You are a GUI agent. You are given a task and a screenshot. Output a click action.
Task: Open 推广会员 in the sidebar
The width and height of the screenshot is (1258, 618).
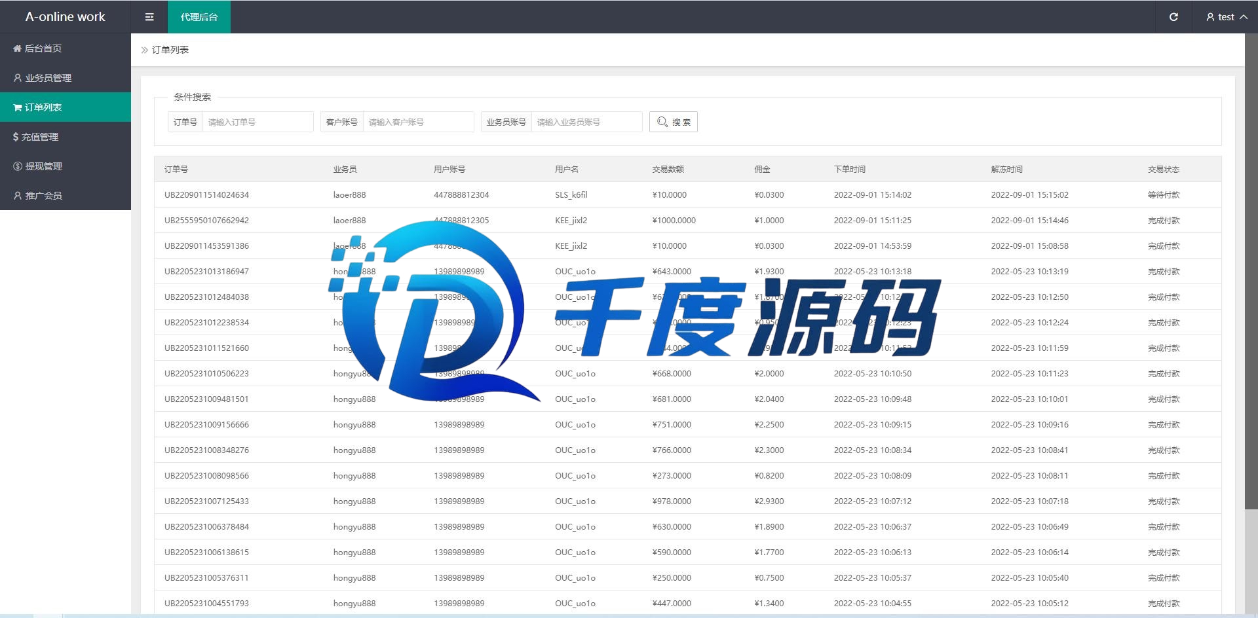pyautogui.click(x=66, y=196)
